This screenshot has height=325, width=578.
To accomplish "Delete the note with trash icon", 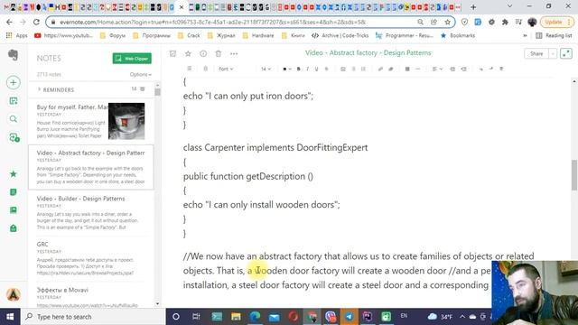I will [219, 54].
